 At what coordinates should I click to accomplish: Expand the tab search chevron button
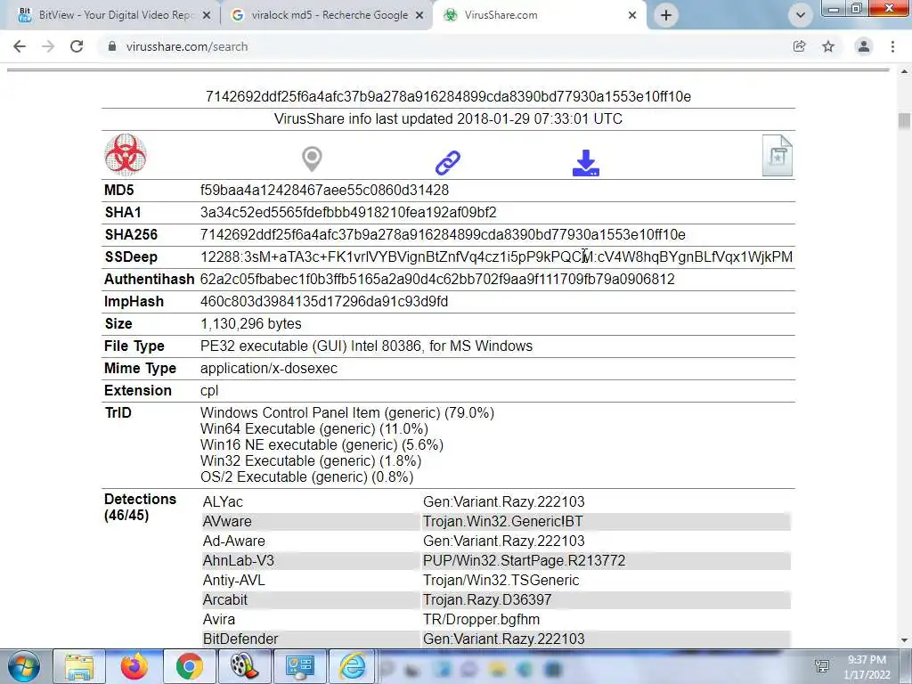[x=801, y=15]
